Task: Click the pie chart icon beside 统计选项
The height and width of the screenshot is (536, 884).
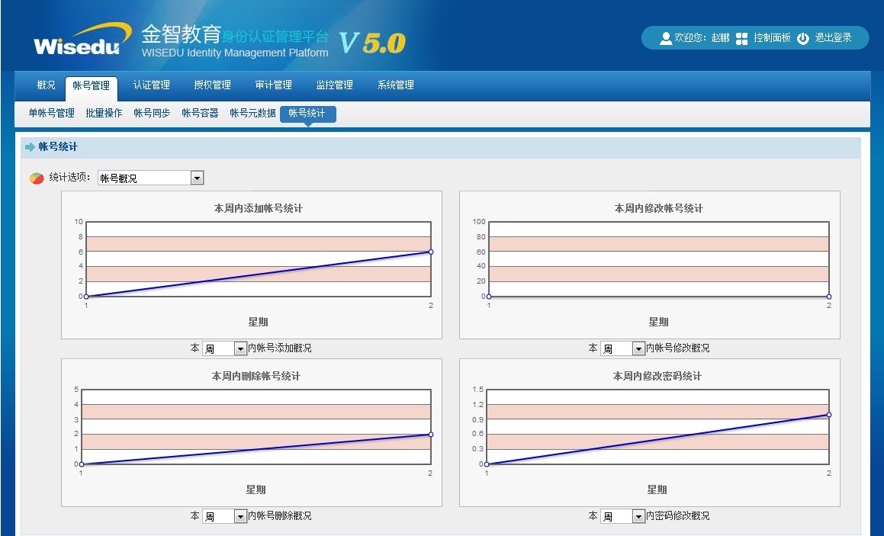Action: click(37, 178)
